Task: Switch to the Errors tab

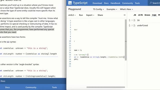Action: (147, 15)
